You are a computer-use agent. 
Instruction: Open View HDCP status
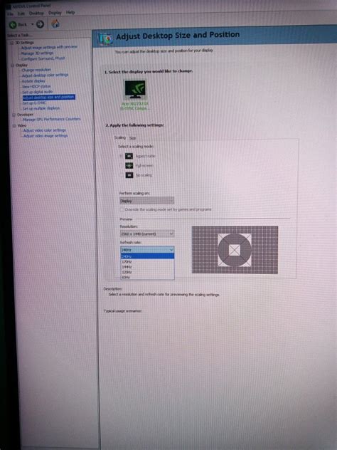pos(36,86)
